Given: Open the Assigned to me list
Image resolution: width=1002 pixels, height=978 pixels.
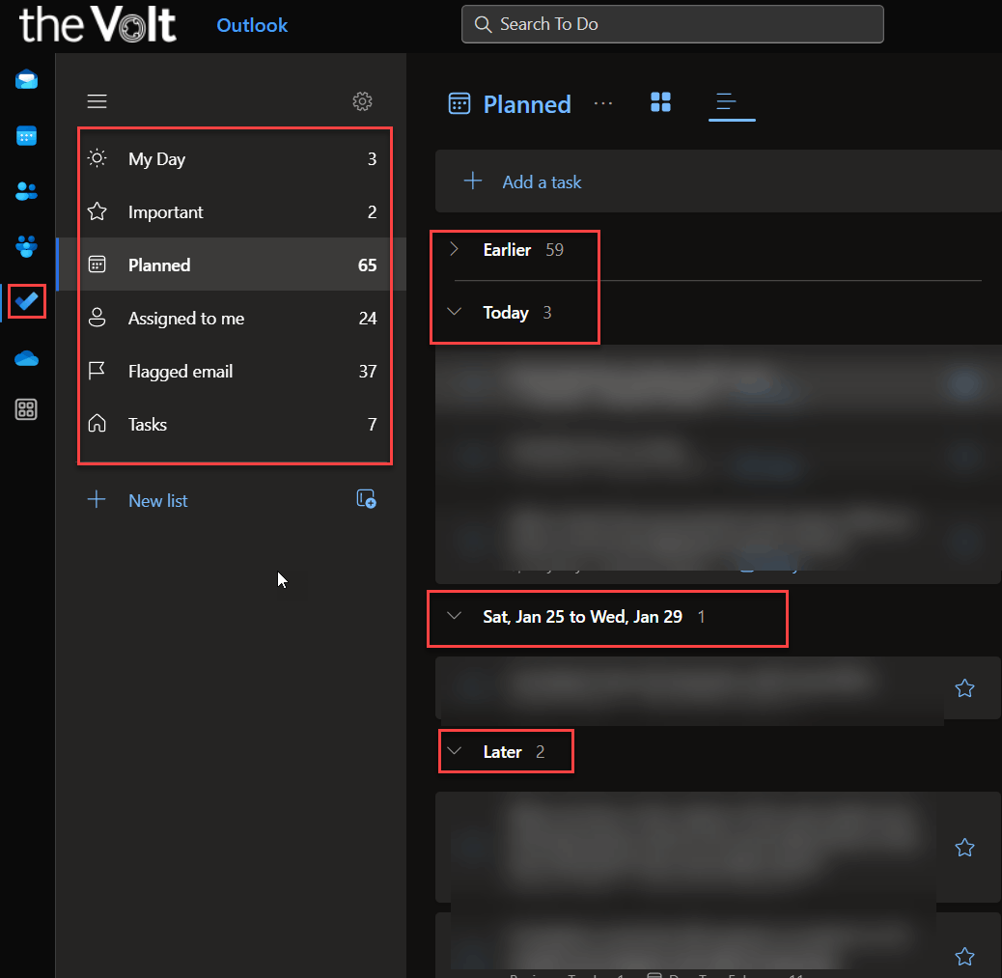Looking at the screenshot, I should (234, 318).
